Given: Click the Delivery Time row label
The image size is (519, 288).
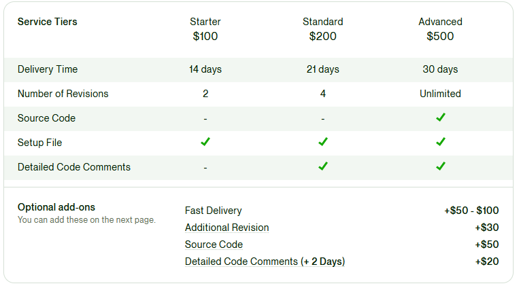Looking at the screenshot, I should (x=48, y=69).
